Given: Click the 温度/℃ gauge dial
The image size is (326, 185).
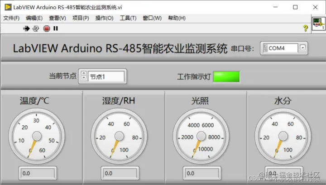Looking at the screenshot, I should (37, 137).
